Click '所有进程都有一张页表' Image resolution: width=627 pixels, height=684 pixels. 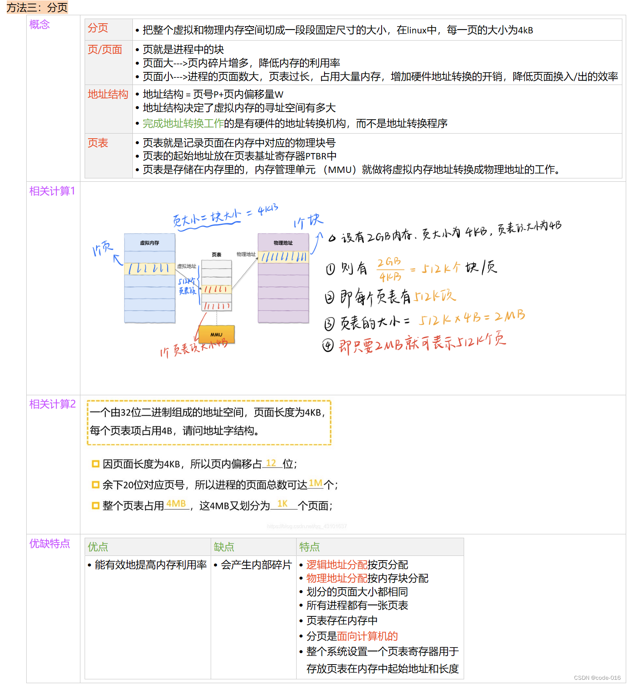tap(357, 605)
